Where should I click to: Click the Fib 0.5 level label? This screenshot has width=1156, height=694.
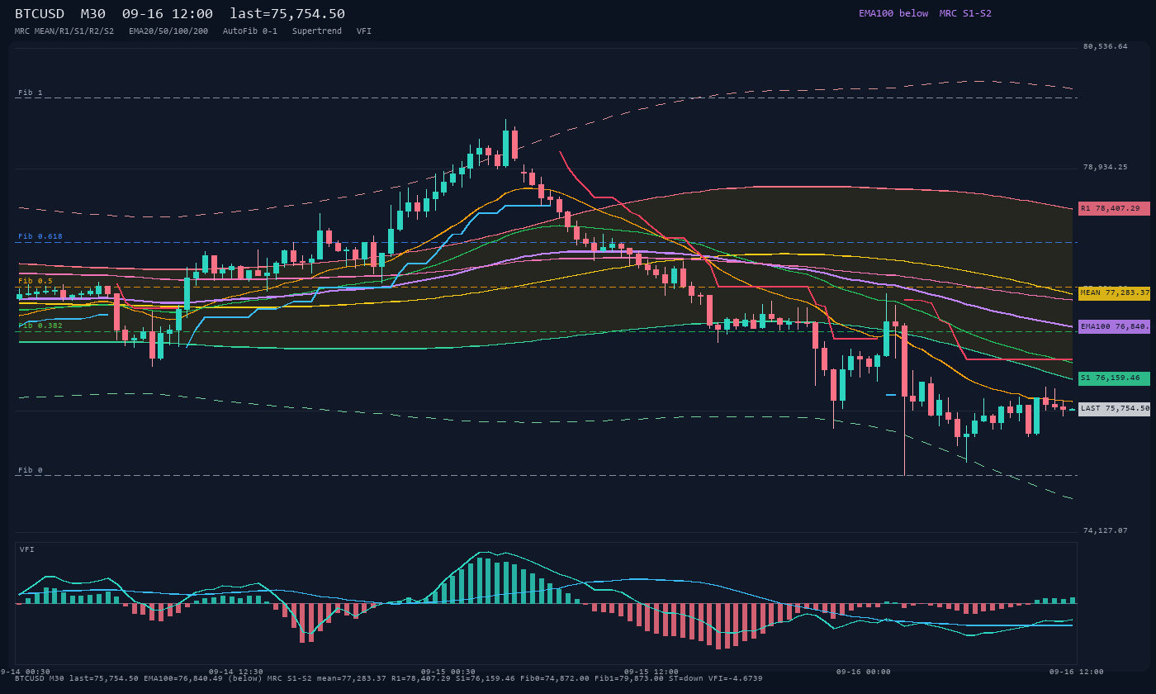pyautogui.click(x=36, y=281)
